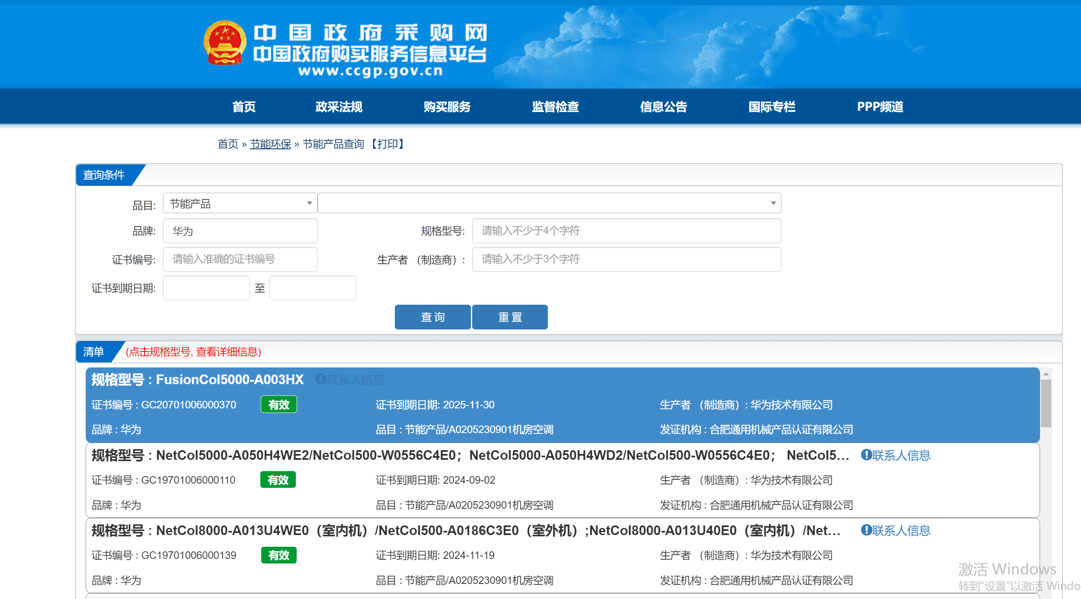Click the results list scrollbar thumb
Screen dimensions: 1081x599
pyautogui.click(x=1046, y=403)
